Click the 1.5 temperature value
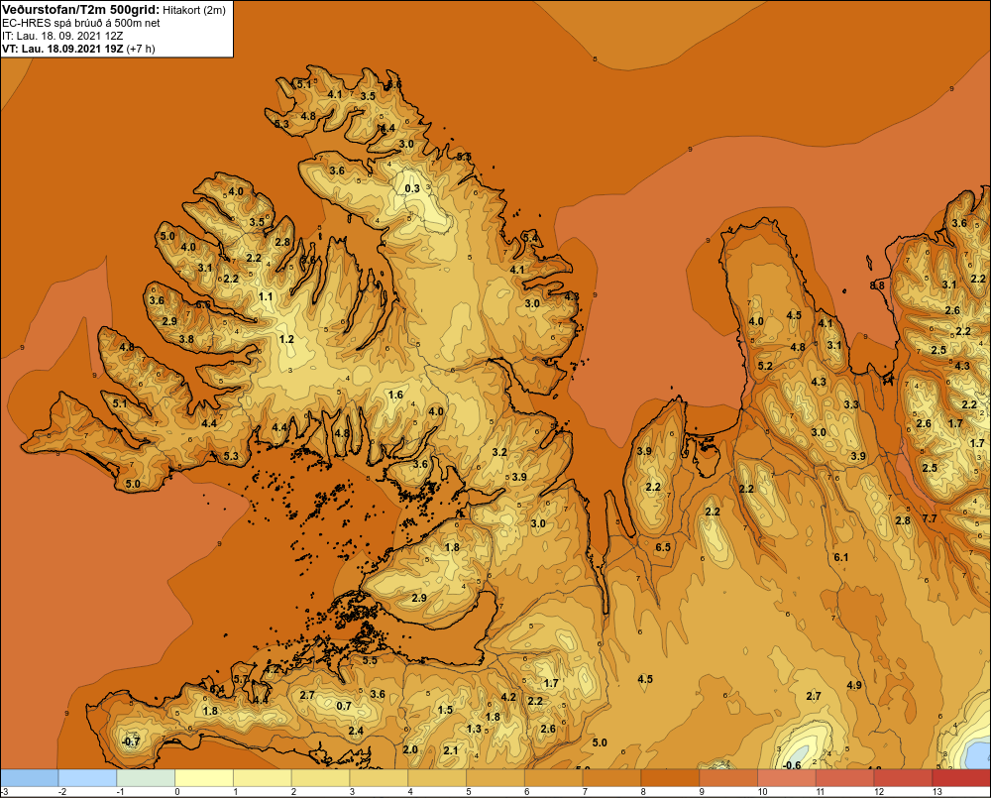Screen dimensions: 991x798 pyautogui.click(x=445, y=710)
